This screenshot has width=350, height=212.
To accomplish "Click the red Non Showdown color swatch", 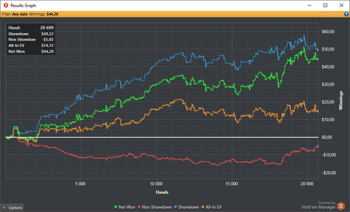I will [139, 207].
